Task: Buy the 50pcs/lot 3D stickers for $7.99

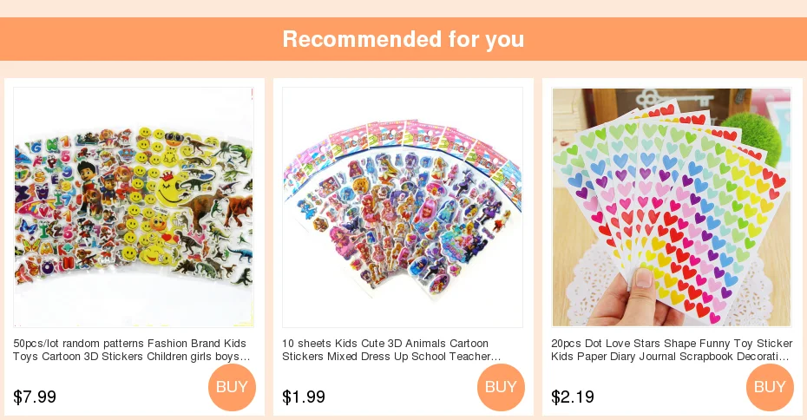Action: pyautogui.click(x=232, y=387)
